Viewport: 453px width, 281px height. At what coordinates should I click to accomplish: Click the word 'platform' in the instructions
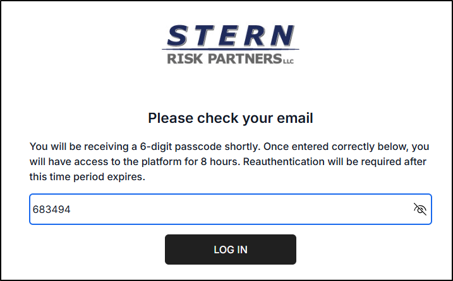pyautogui.click(x=162, y=161)
